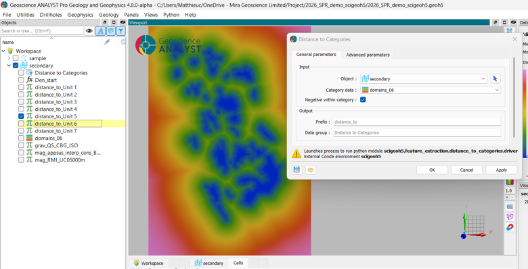Toggle the 'A' text display icon in Objects
Viewport: 528px width, 269px height.
pyautogui.click(x=100, y=31)
